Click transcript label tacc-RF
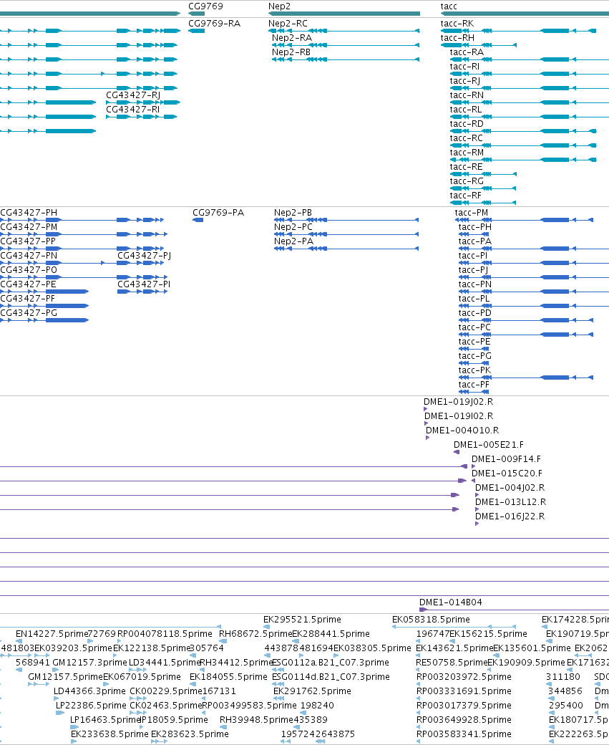This screenshot has height=745, width=609. (x=466, y=196)
